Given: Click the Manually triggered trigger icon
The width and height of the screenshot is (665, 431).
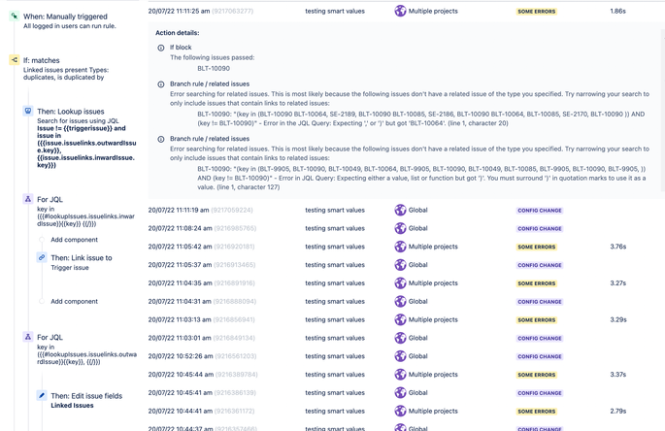Looking at the screenshot, I should (15, 17).
